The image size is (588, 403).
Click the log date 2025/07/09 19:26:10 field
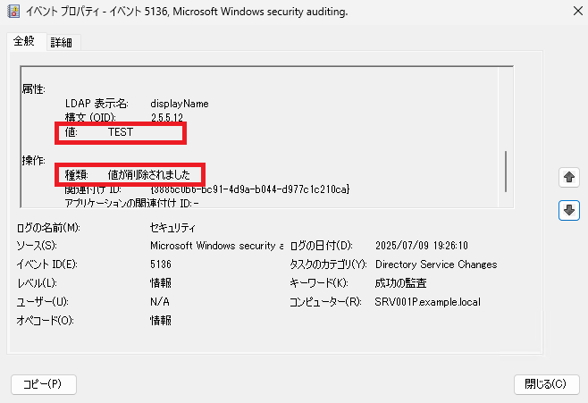click(422, 246)
